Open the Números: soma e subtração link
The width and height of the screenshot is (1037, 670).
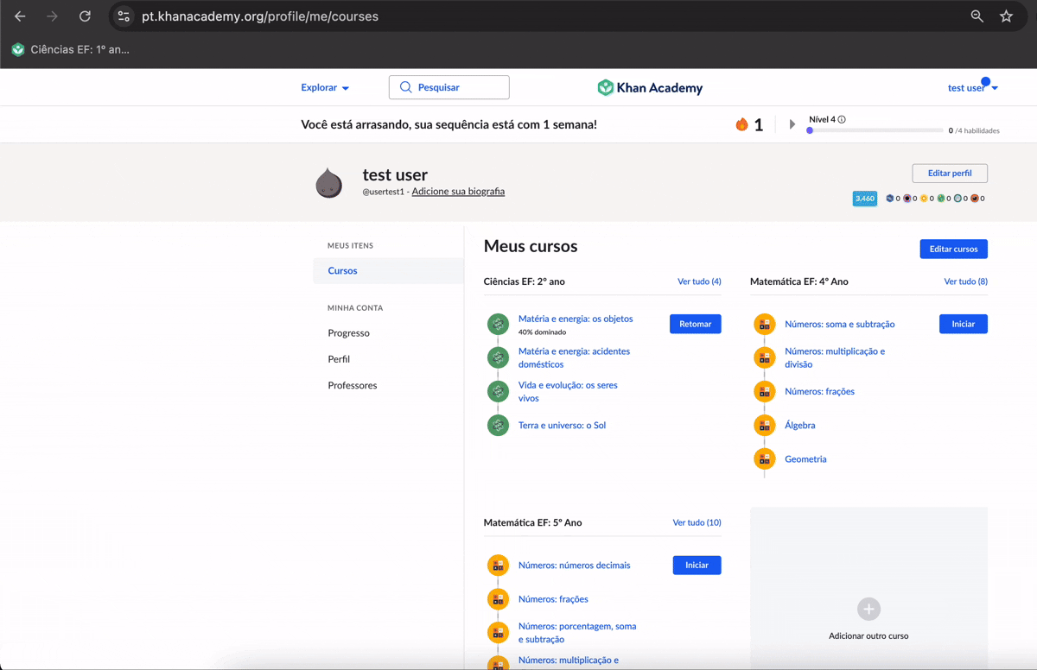[840, 324]
